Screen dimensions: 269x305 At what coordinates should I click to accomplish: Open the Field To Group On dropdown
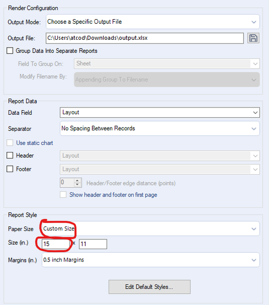point(167,64)
